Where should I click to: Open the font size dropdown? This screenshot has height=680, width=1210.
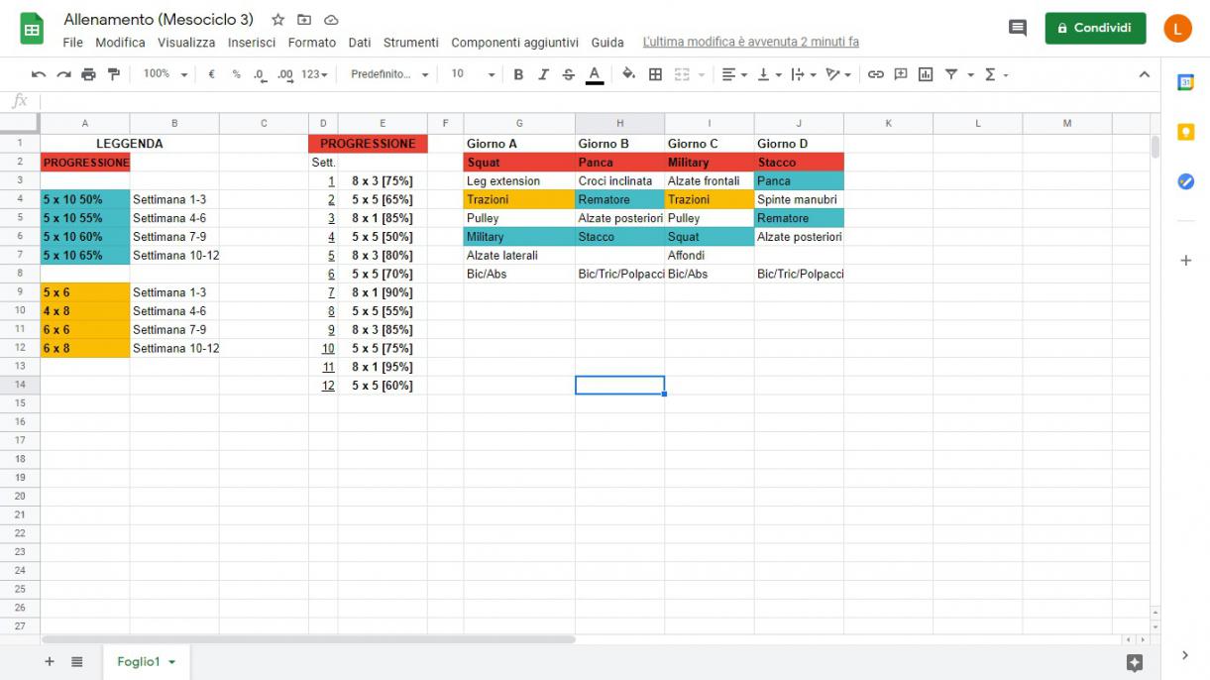tap(473, 74)
